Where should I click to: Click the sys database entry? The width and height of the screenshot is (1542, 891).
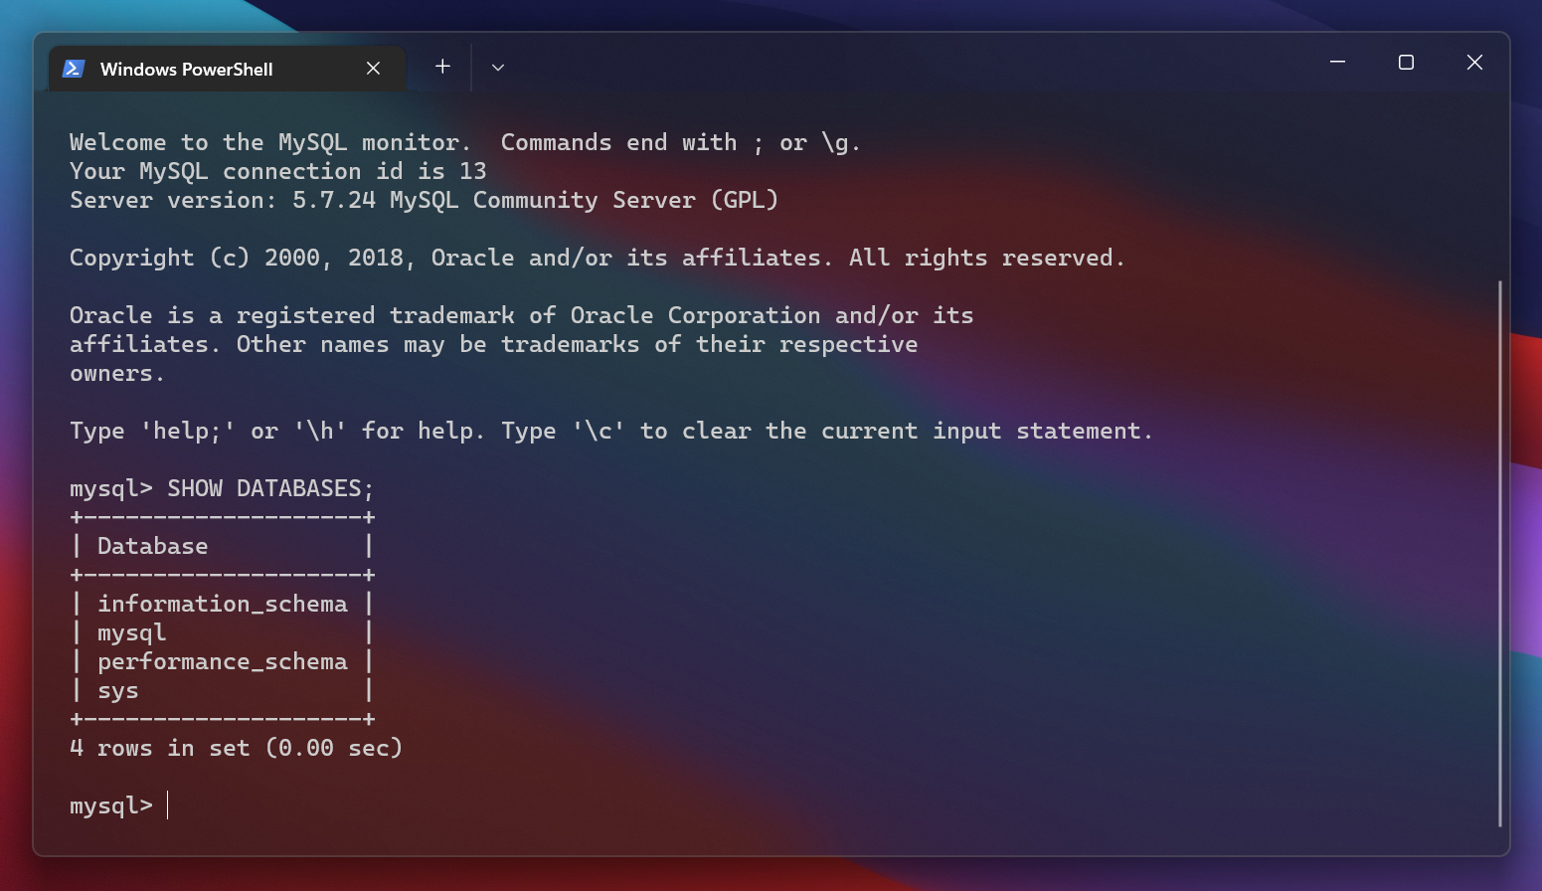pos(118,691)
